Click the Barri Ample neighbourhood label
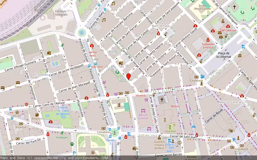The width and height of the screenshot is (257, 160). coord(161,26)
